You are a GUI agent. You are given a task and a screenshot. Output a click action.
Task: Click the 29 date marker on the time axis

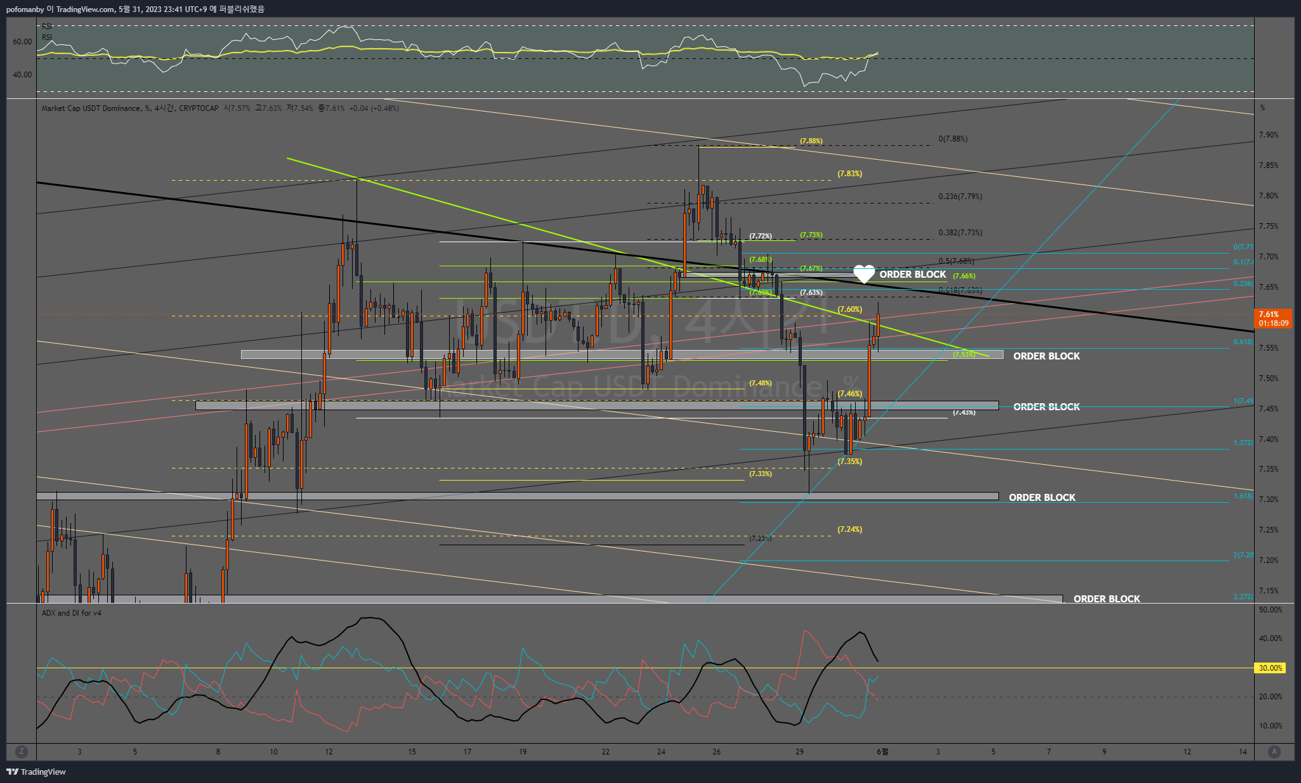pyautogui.click(x=799, y=752)
